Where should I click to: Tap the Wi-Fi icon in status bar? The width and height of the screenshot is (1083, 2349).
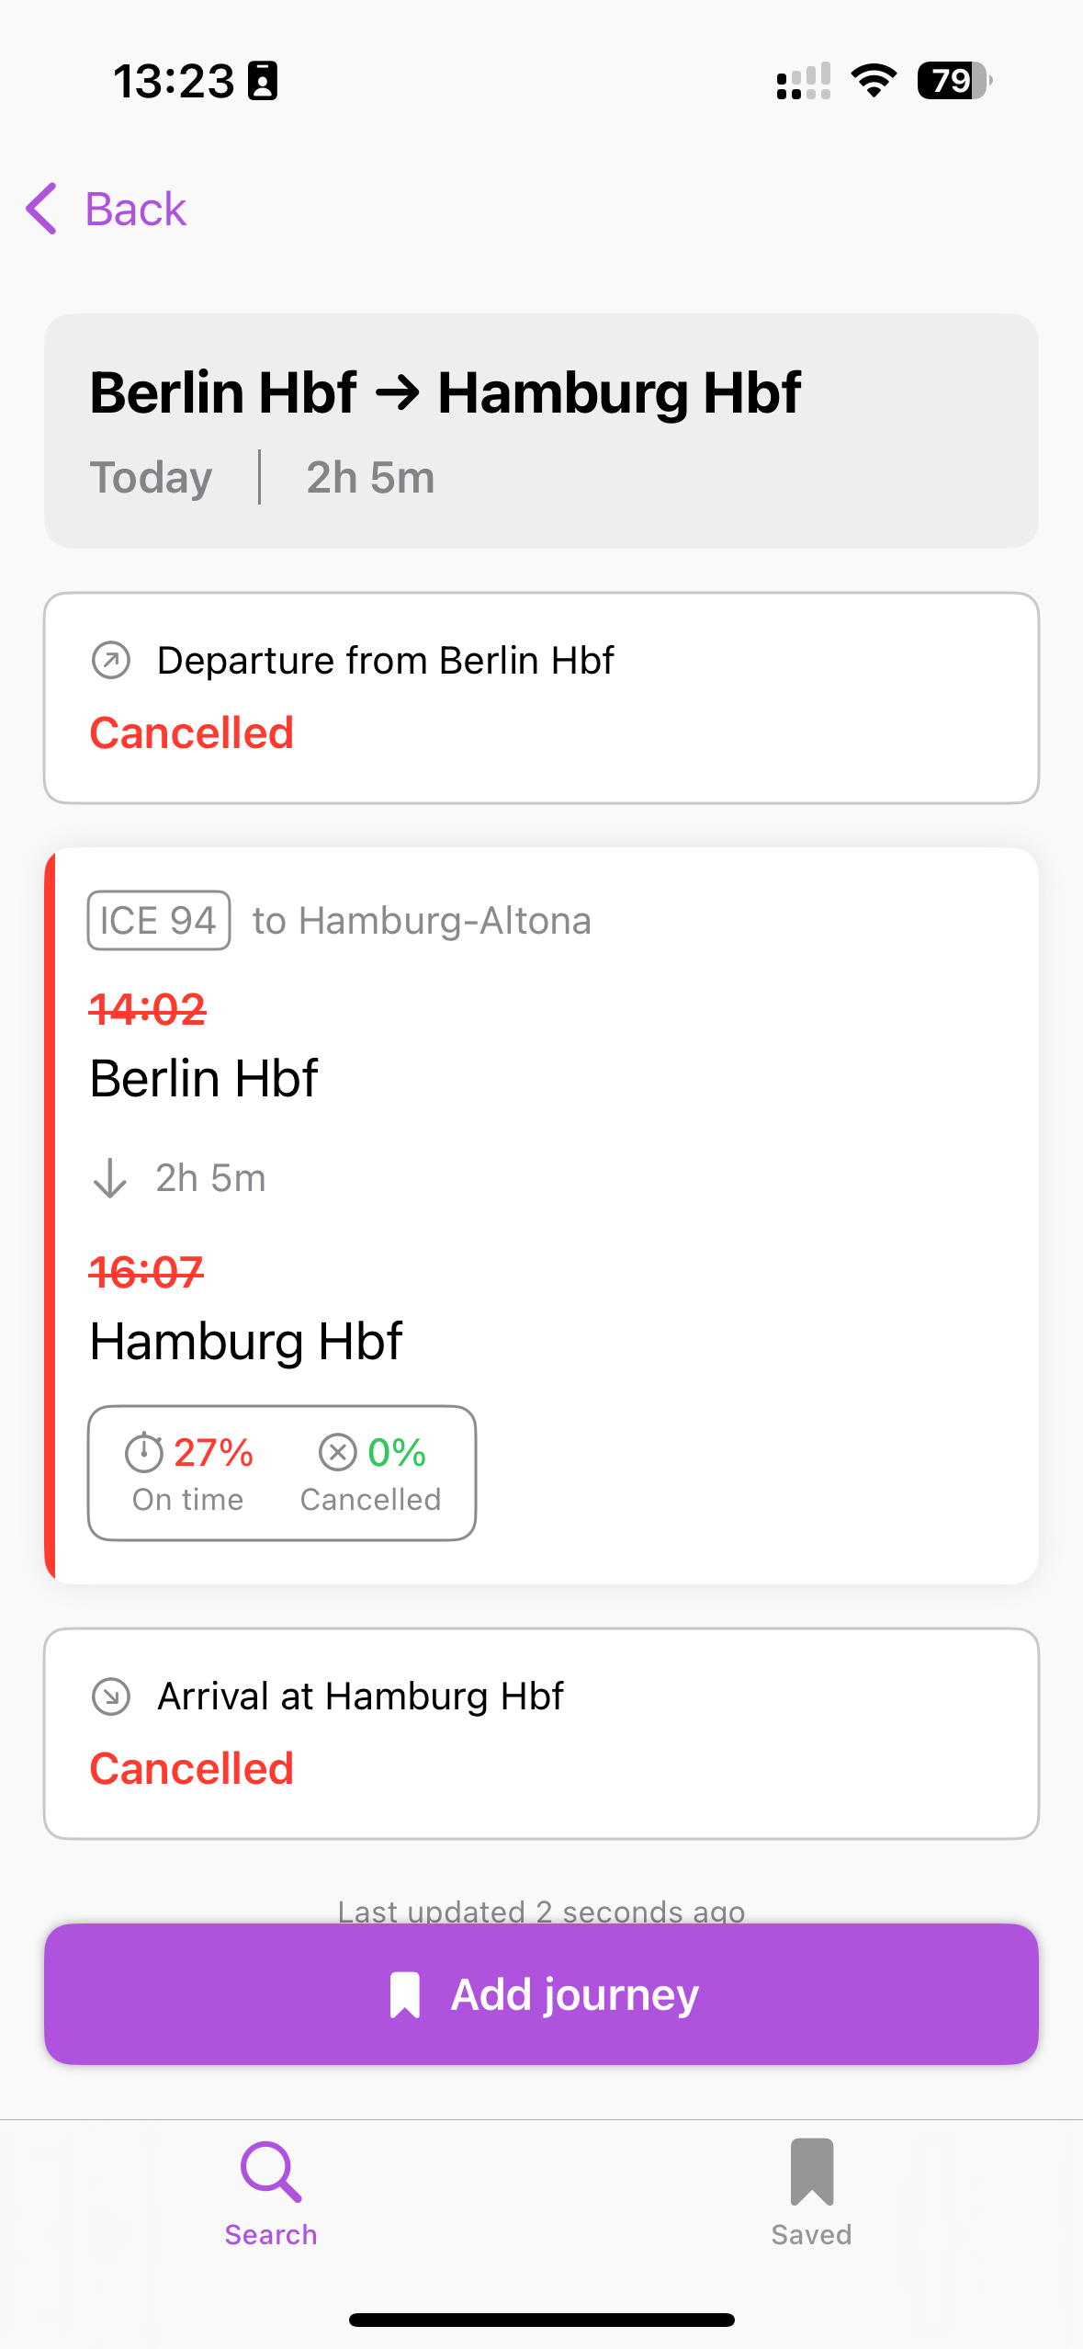[x=874, y=81]
